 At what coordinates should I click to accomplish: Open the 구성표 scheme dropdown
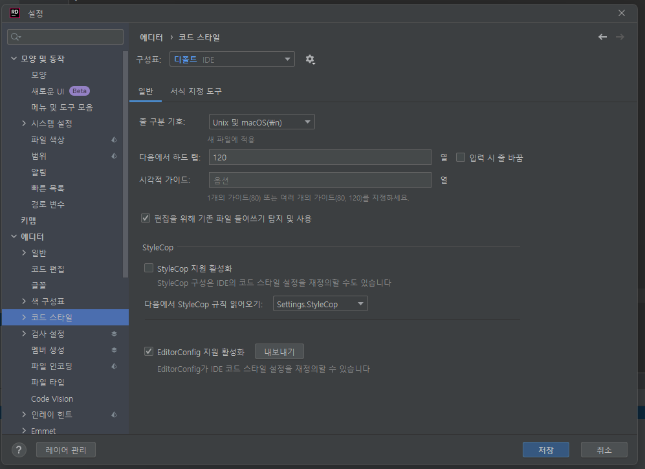click(x=232, y=60)
